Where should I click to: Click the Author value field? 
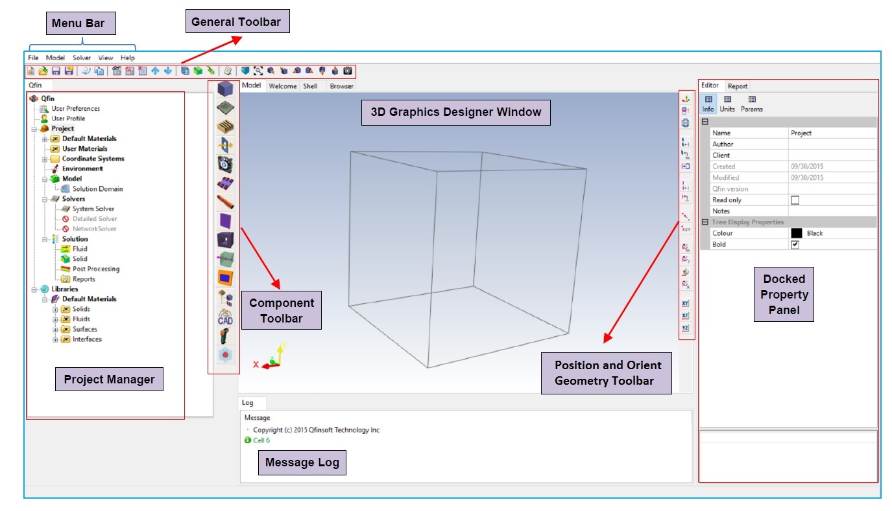tap(832, 144)
